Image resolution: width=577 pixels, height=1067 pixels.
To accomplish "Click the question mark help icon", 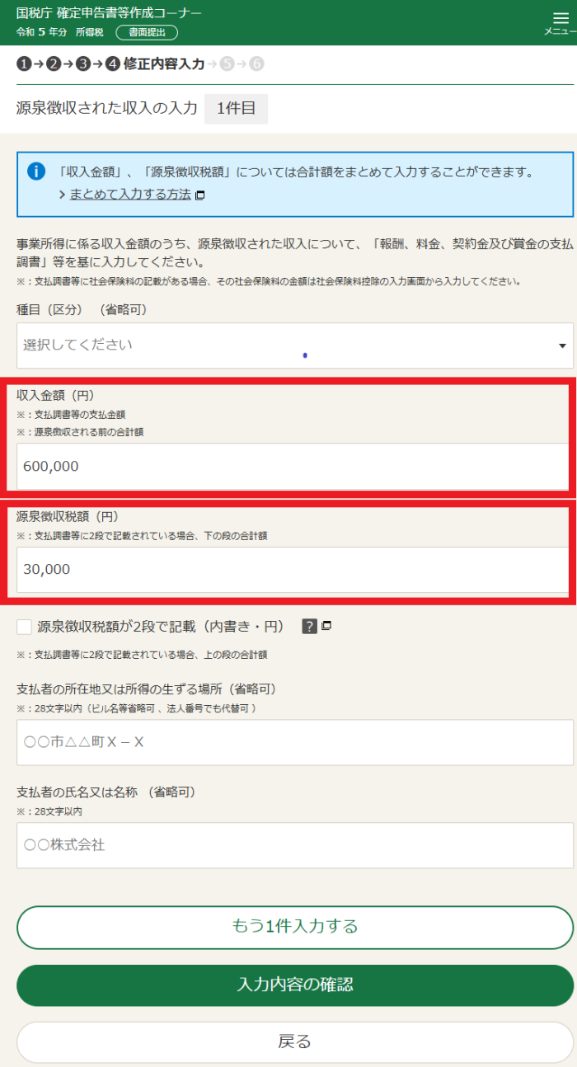I will click(x=310, y=627).
